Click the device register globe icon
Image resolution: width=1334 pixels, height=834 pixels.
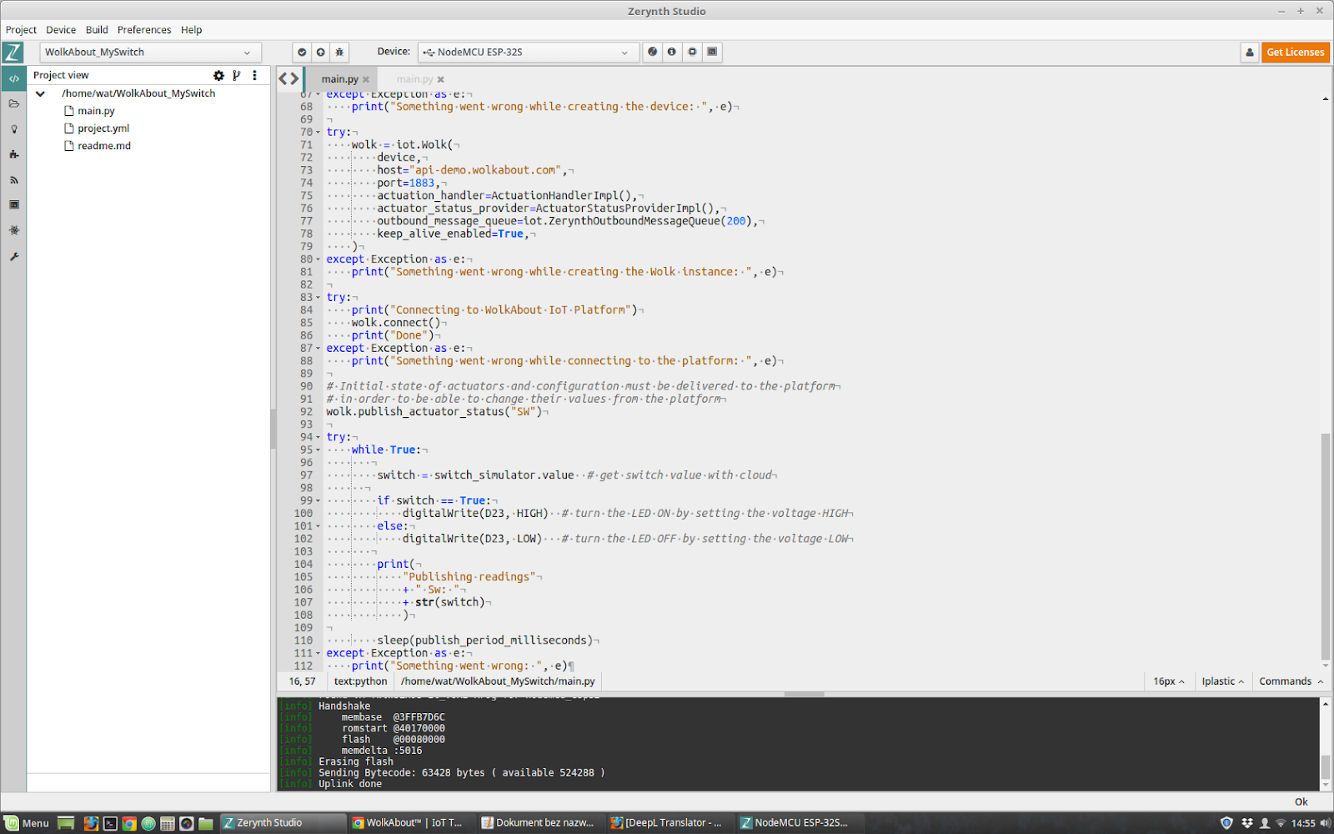653,52
